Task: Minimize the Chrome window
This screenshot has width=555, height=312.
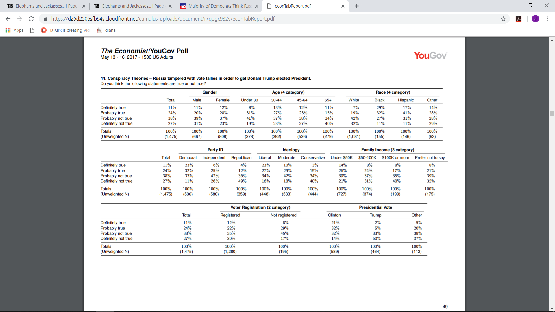Action: 514,5
